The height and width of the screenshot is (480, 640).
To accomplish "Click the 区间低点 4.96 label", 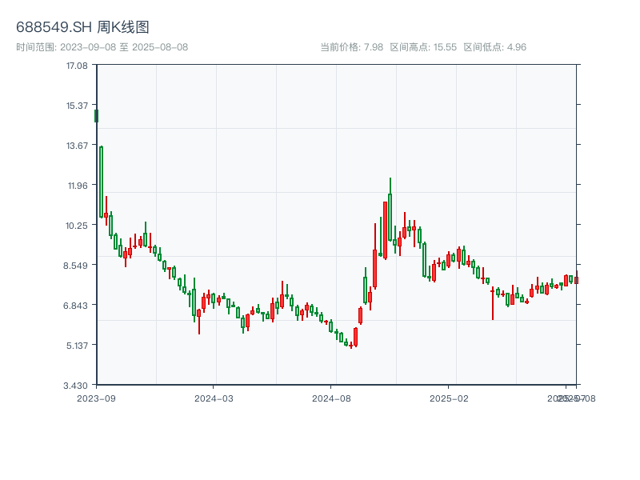I will [494, 47].
